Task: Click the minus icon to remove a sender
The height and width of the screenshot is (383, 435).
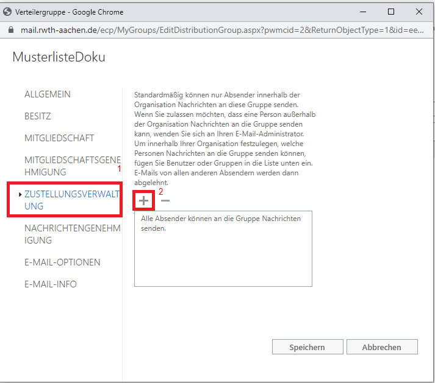Action: [165, 200]
